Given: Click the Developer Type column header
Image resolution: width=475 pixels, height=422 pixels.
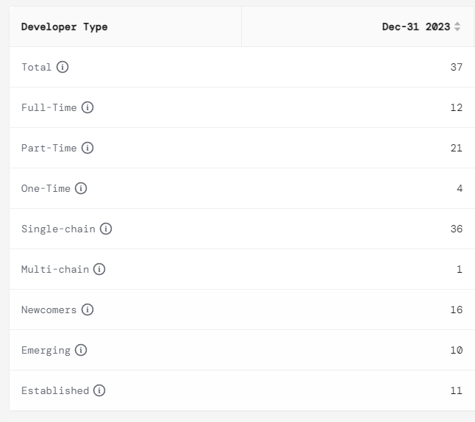Looking at the screenshot, I should (x=65, y=26).
